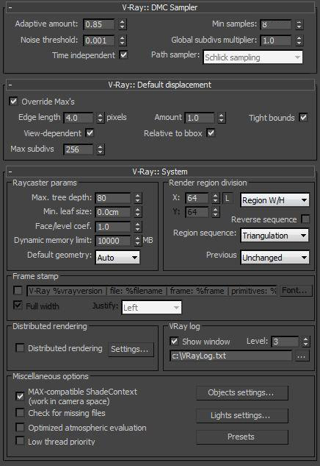Open the Justify Left dropdown
320x466 pixels.
point(152,307)
